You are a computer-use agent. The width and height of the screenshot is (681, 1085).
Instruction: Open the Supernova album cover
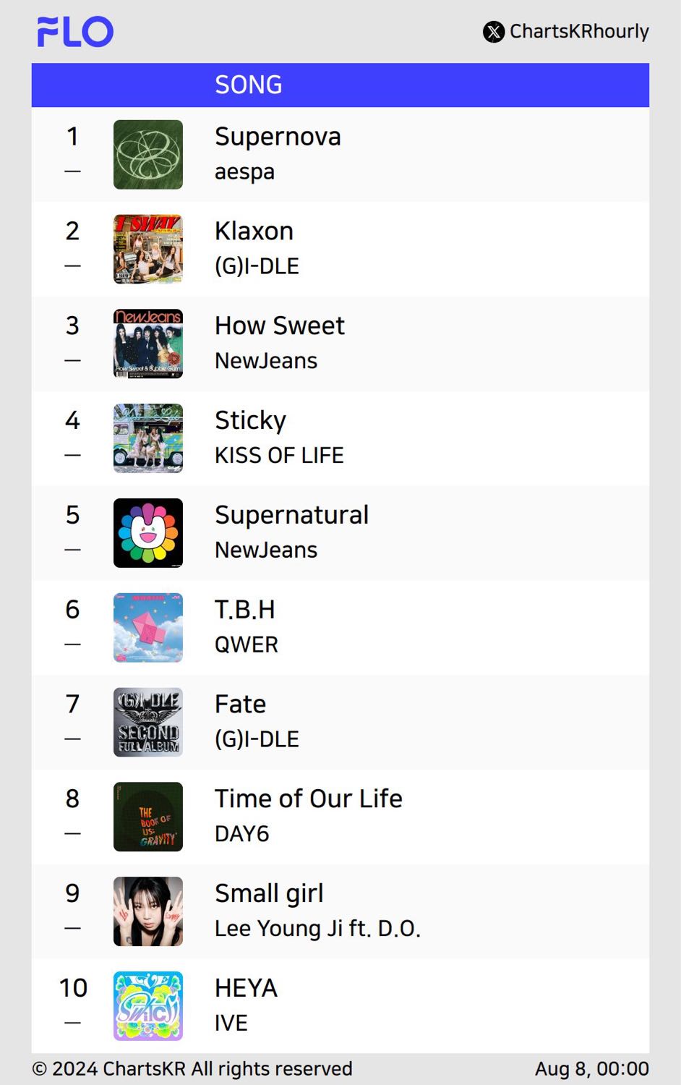(x=148, y=155)
